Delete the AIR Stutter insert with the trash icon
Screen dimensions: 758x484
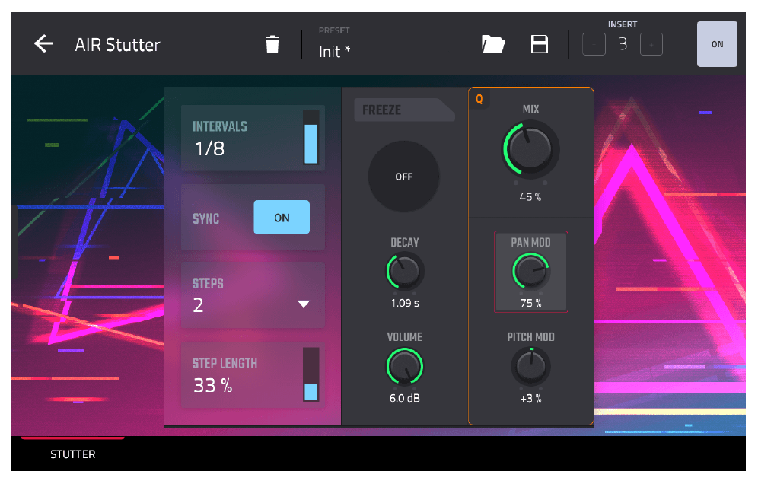(x=272, y=44)
